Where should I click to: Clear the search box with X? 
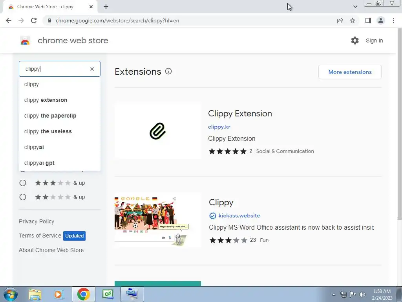(92, 69)
